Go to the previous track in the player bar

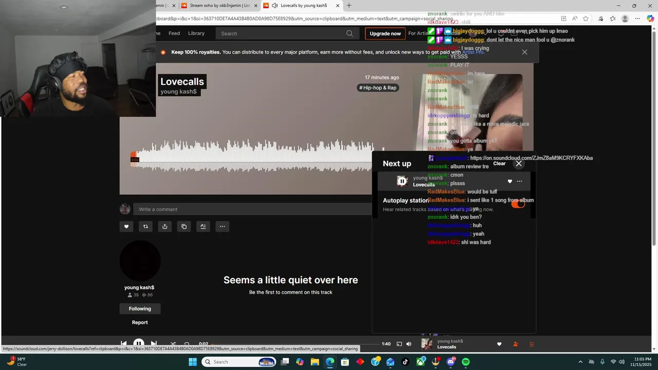[123, 344]
